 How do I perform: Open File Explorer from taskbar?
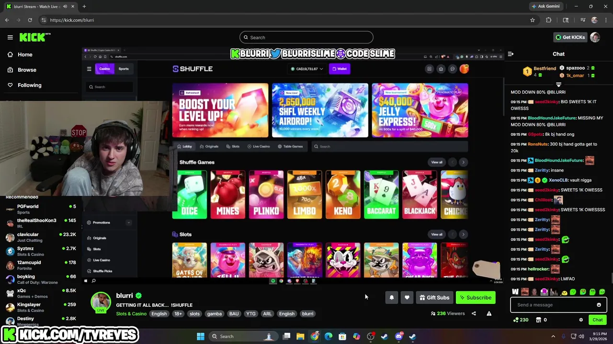[300, 336]
